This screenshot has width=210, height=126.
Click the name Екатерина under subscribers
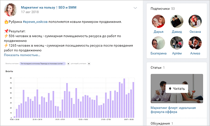pyautogui.click(x=158, y=53)
